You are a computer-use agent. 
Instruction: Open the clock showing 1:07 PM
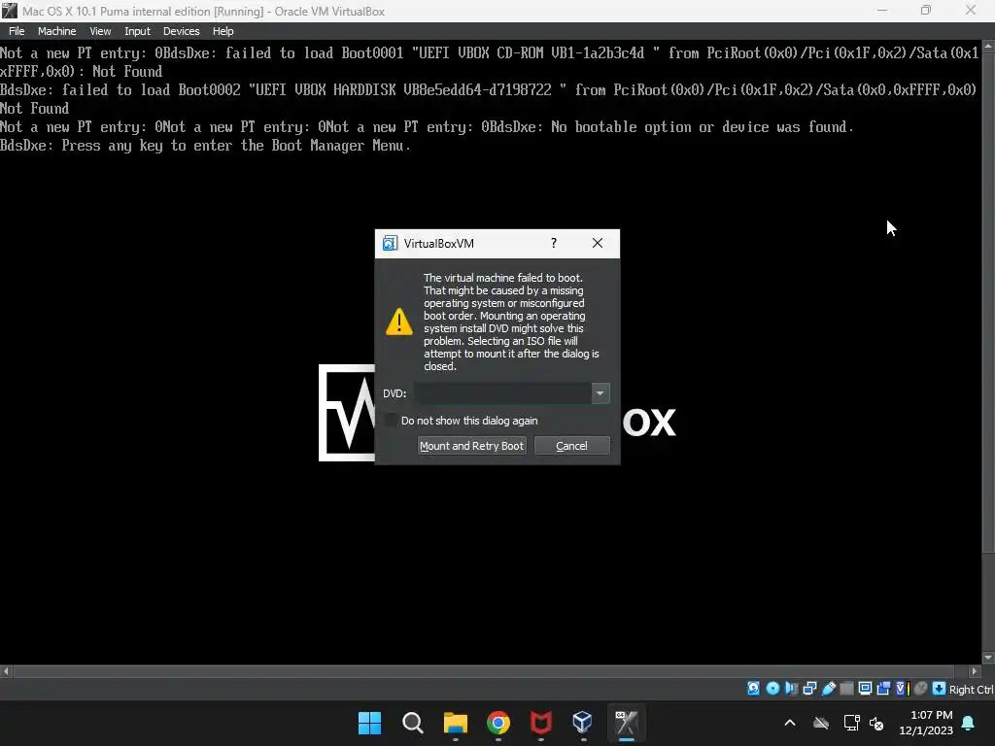coord(926,723)
